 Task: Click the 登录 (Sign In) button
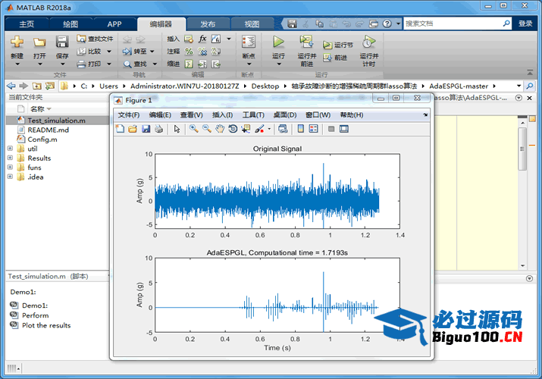525,23
